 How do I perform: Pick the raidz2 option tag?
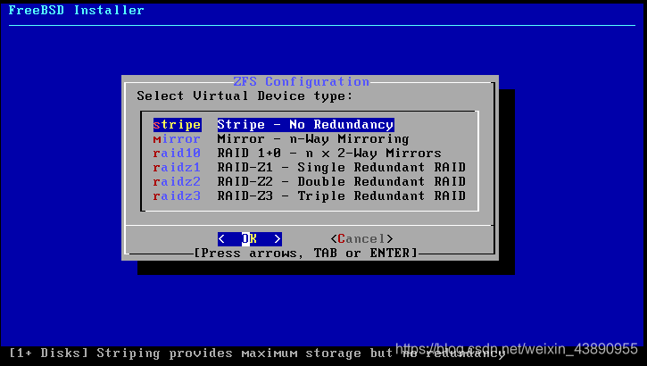[177, 181]
